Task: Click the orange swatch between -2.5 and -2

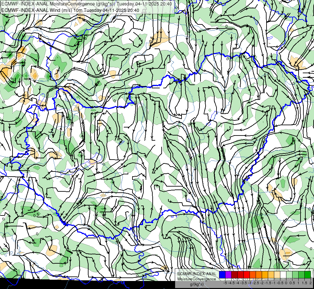Action: pyautogui.click(x=259, y=275)
